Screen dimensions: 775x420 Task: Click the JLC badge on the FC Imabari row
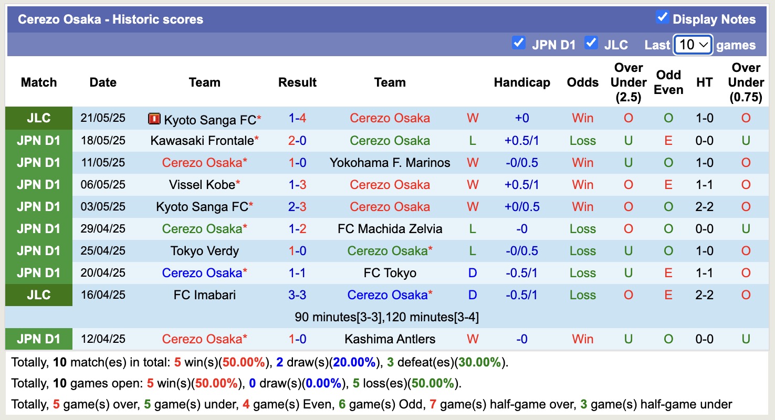click(x=38, y=295)
